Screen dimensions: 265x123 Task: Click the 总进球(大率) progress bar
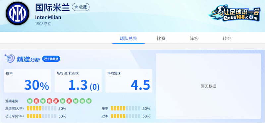pos(42,108)
